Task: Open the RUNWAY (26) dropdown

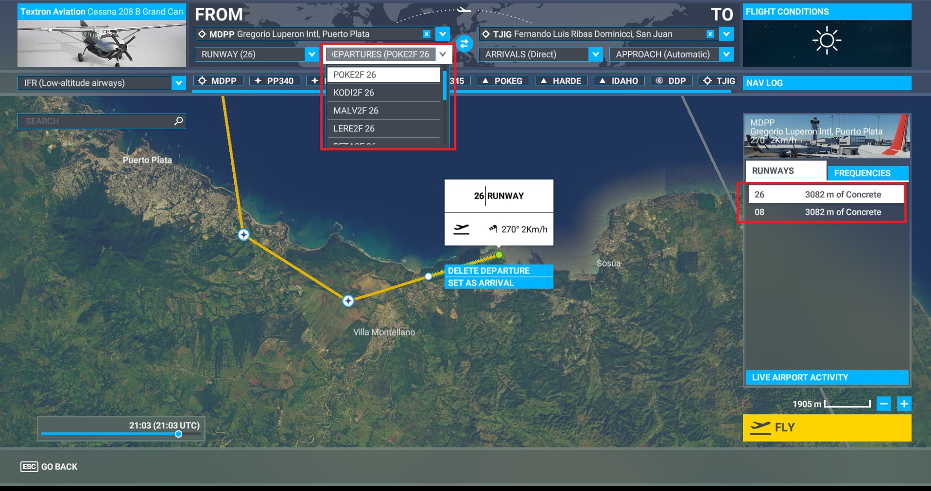Action: coord(311,54)
